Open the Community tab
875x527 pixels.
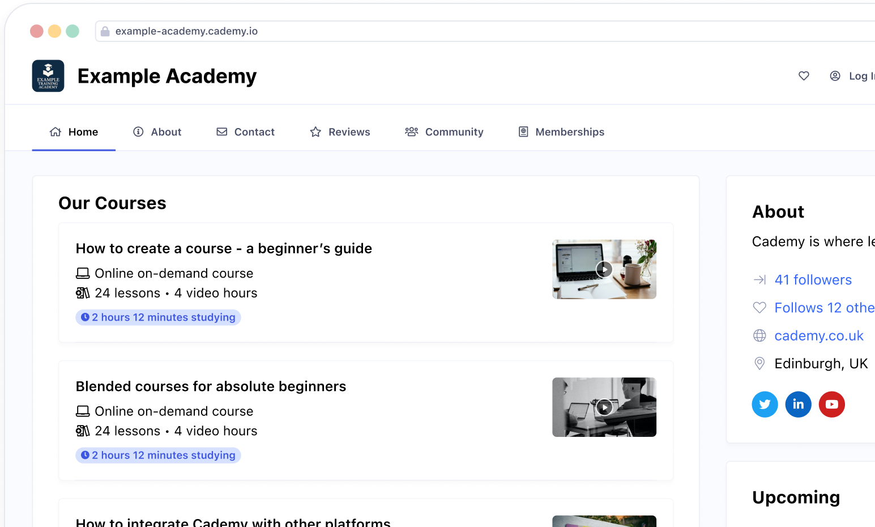point(444,132)
